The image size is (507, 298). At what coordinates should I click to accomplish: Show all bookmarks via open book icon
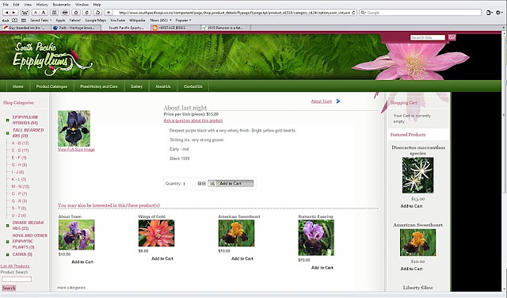(x=14, y=20)
